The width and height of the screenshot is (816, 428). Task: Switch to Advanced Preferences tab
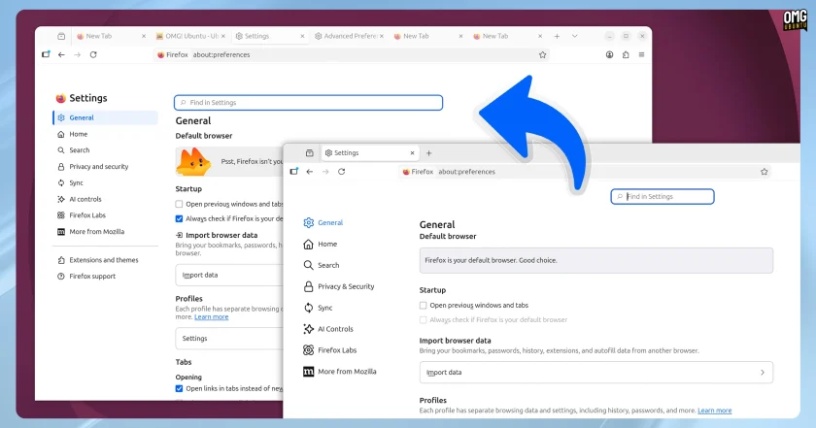click(347, 36)
